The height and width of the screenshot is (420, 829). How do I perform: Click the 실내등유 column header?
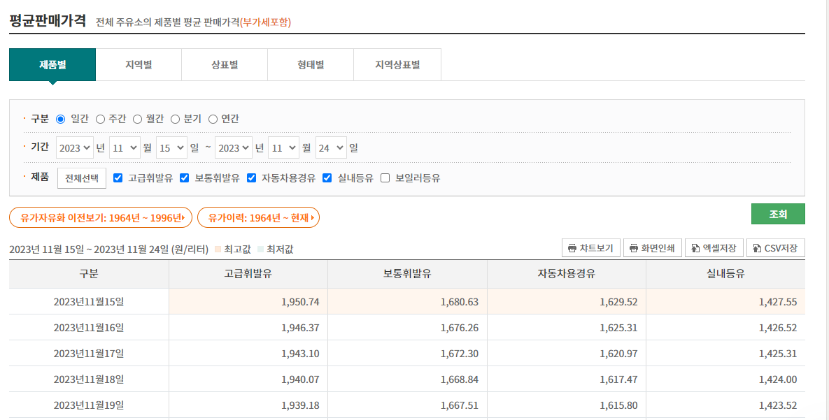(726, 274)
